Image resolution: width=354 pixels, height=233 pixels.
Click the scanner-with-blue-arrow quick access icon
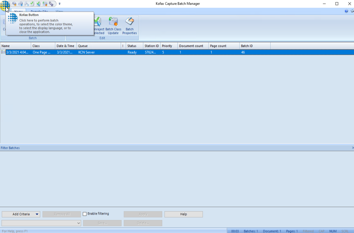pos(20,4)
